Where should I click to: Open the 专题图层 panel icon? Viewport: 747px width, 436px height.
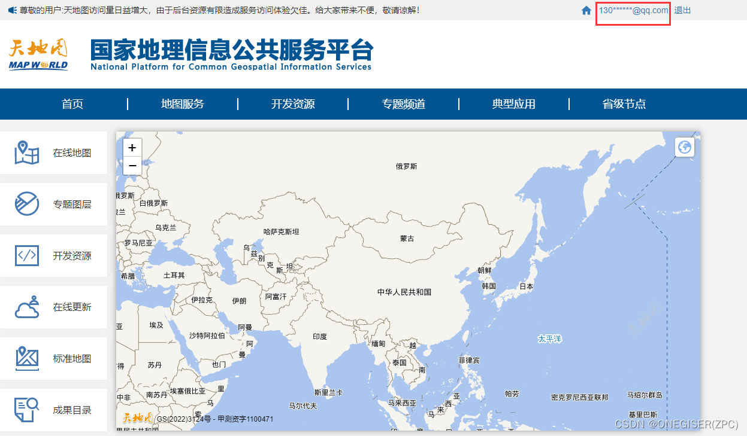26,204
